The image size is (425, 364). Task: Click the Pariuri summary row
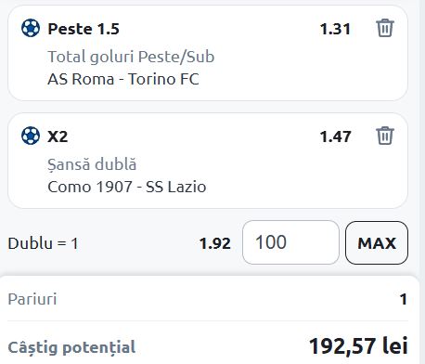click(x=207, y=299)
